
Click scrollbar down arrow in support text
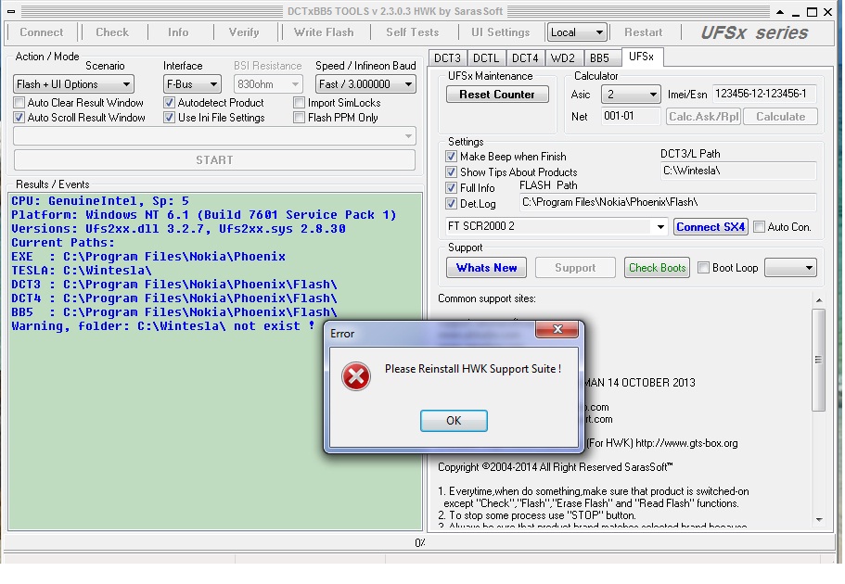click(819, 519)
